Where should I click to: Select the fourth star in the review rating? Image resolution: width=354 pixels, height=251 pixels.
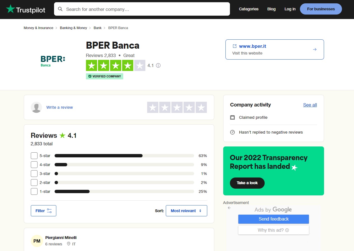pyautogui.click(x=189, y=107)
